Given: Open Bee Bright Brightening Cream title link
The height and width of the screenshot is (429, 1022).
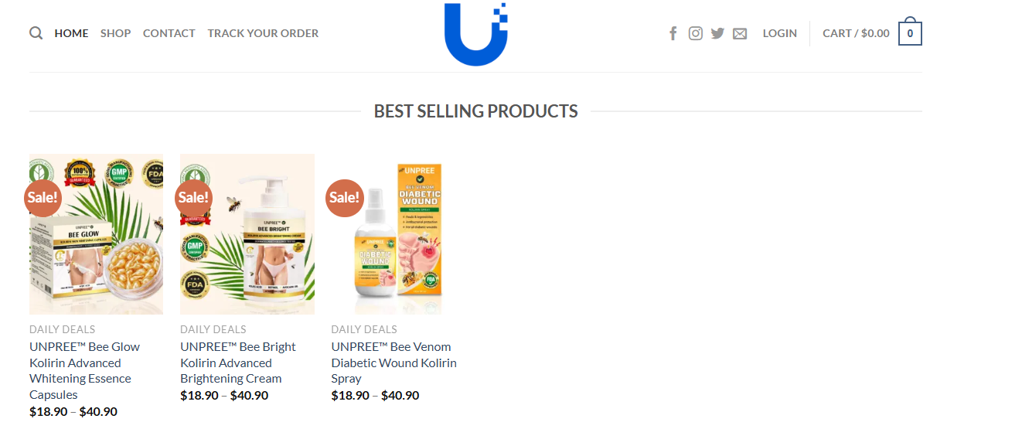Looking at the screenshot, I should click(x=238, y=363).
